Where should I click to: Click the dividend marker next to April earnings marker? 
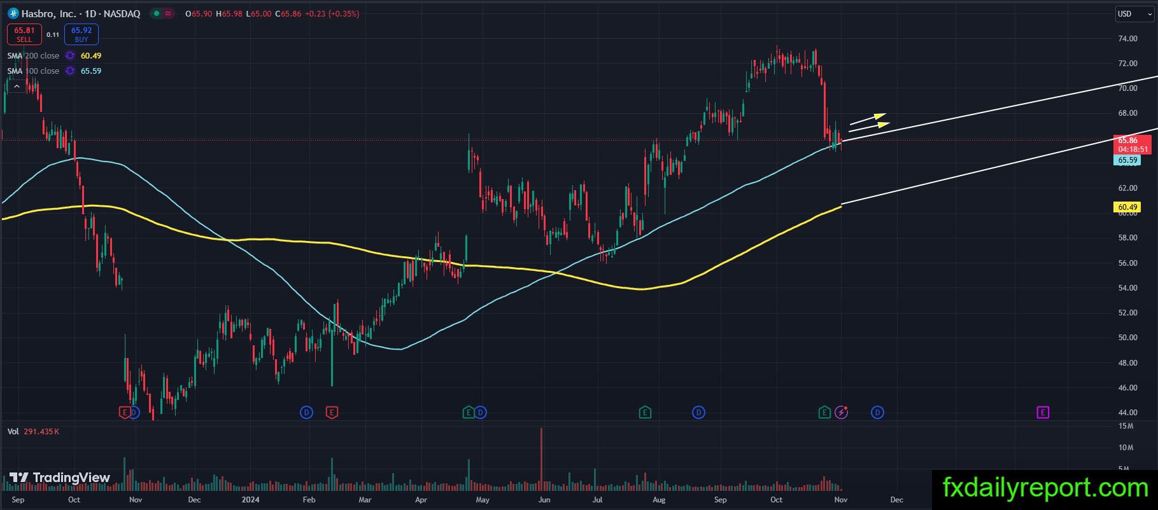481,413
